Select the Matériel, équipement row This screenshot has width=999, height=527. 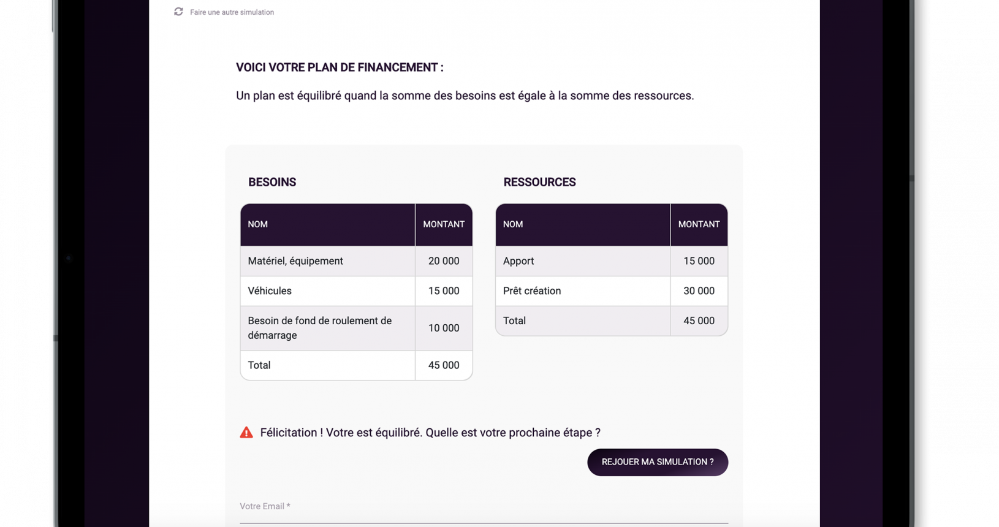(356, 261)
